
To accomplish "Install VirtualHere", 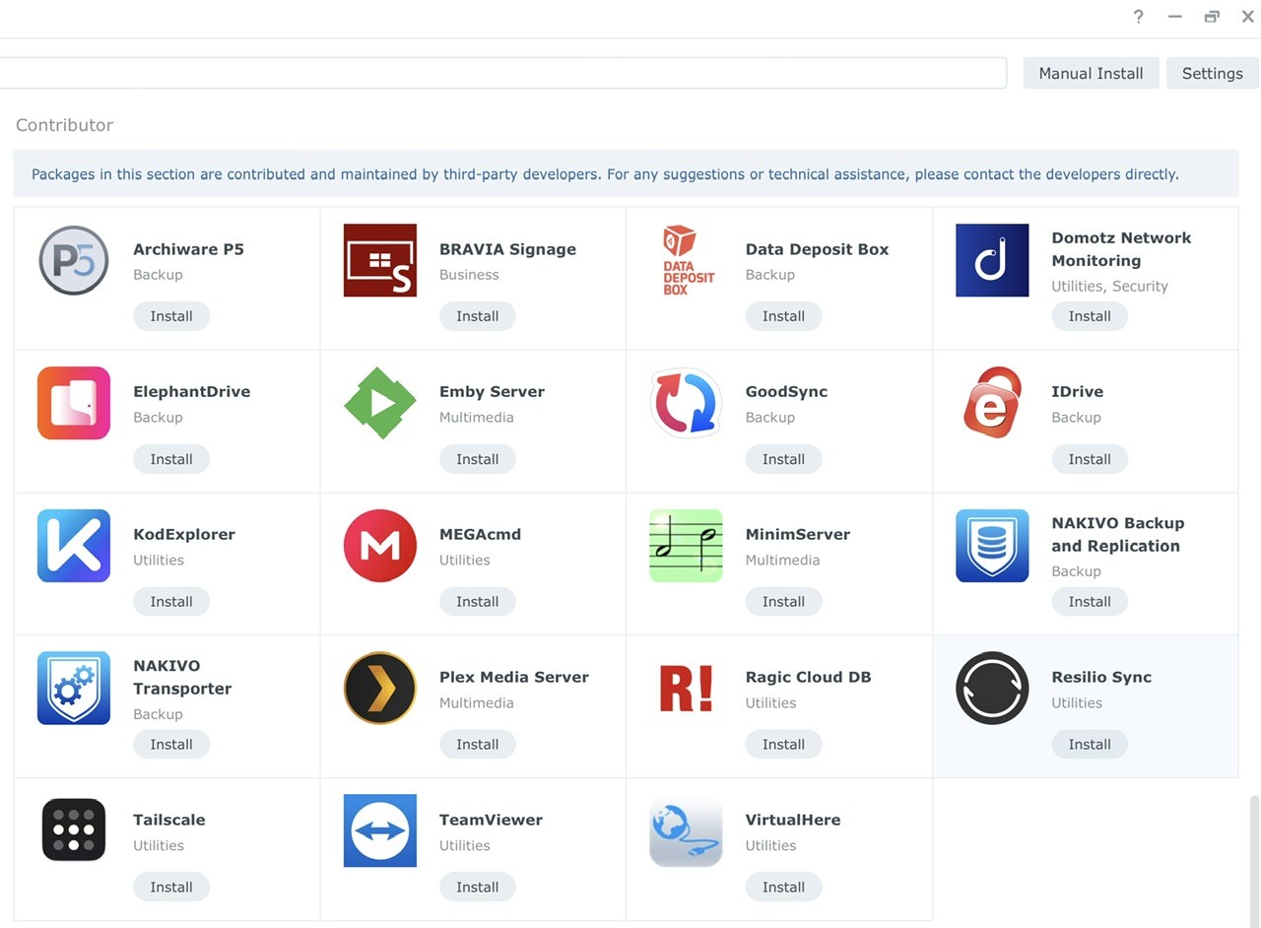I will pyautogui.click(x=784, y=888).
